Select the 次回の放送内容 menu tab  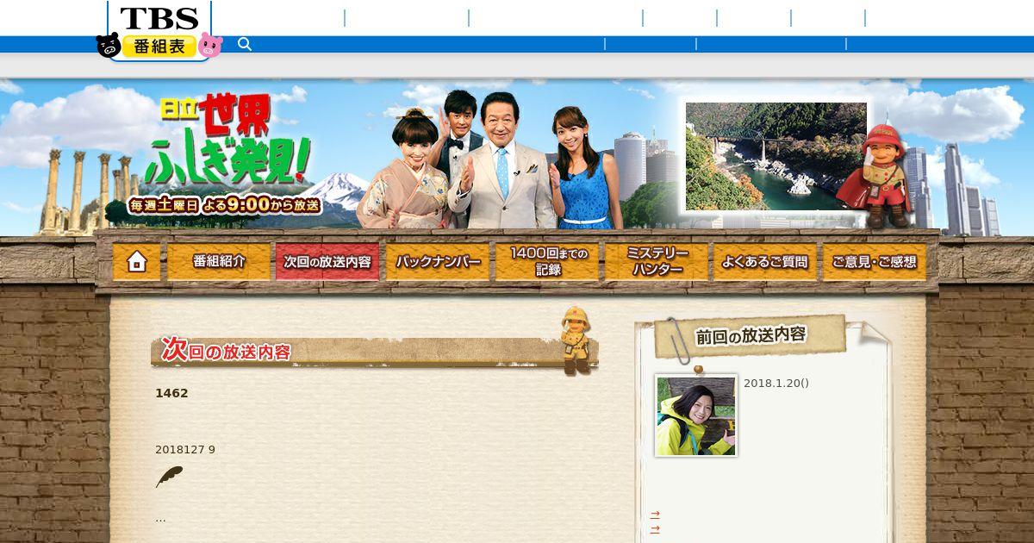click(327, 261)
